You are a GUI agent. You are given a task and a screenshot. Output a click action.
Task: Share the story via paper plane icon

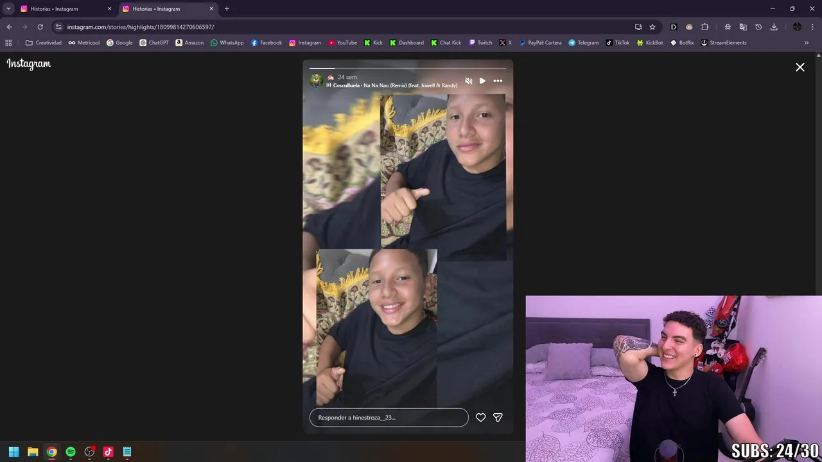point(498,418)
